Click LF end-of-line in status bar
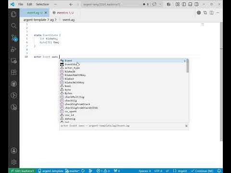This screenshot has height=173, width=231. tap(167, 171)
